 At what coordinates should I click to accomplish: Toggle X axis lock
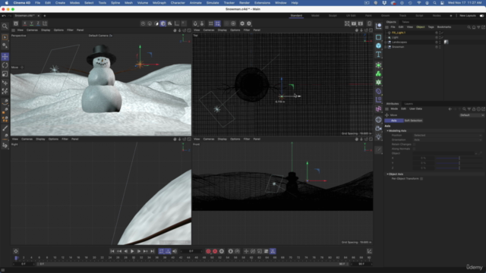coord(25,24)
